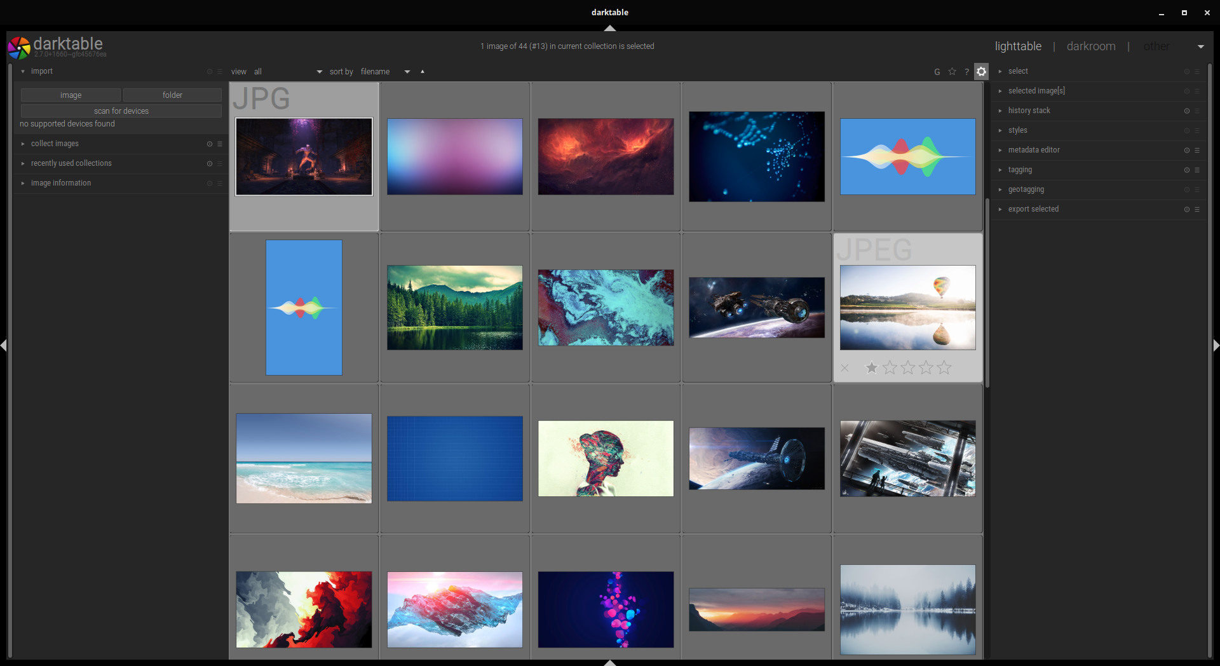Click the scan for devices button
This screenshot has width=1220, height=666.
pos(121,111)
